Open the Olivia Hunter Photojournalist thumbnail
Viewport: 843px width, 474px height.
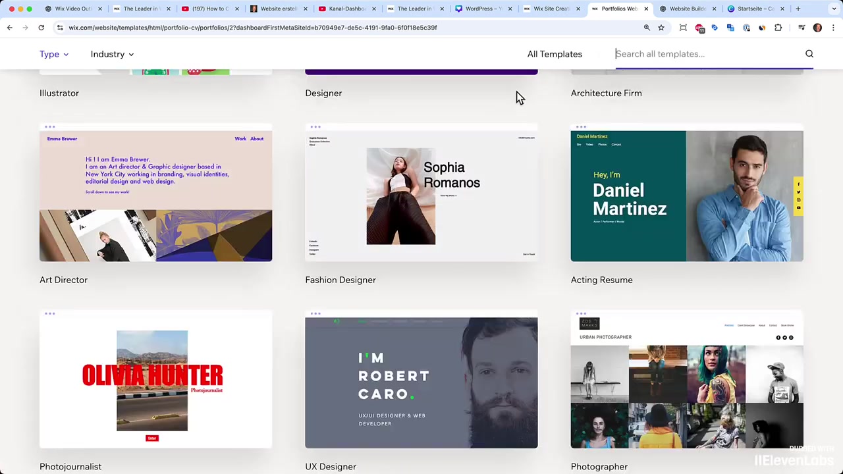155,379
